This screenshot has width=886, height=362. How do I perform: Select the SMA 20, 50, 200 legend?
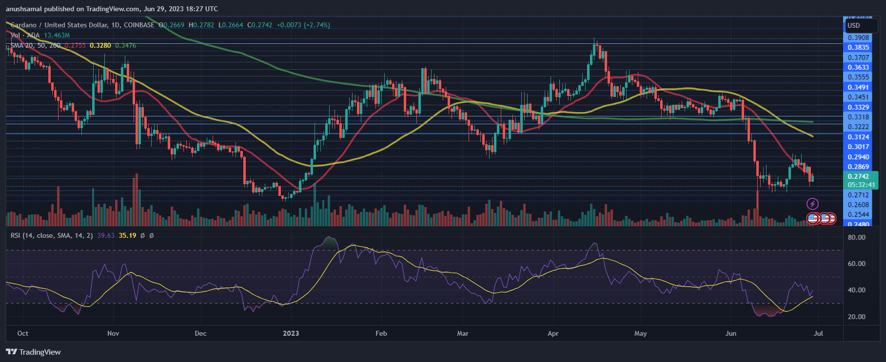click(x=36, y=45)
